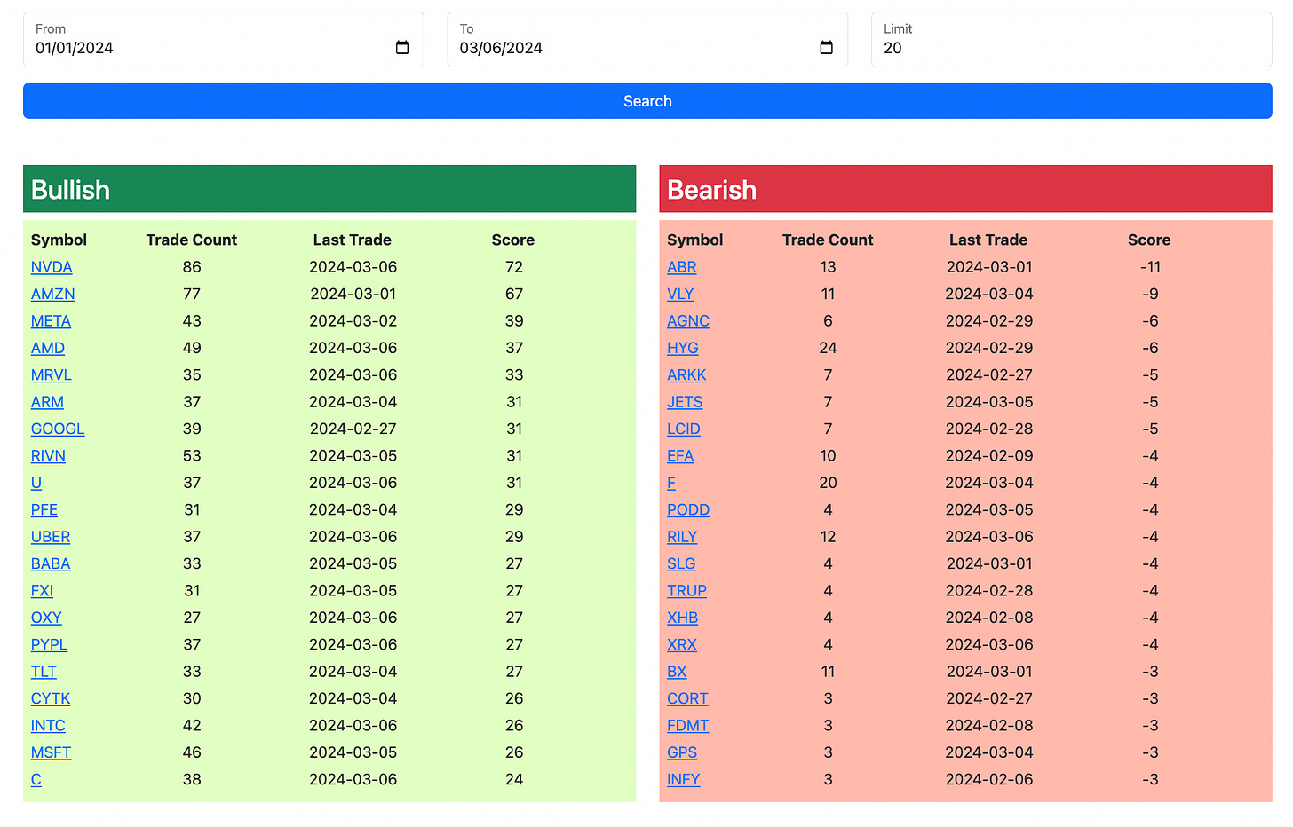Click the Bullish table Trade Count header
The height and width of the screenshot is (827, 1293).
[x=192, y=240]
